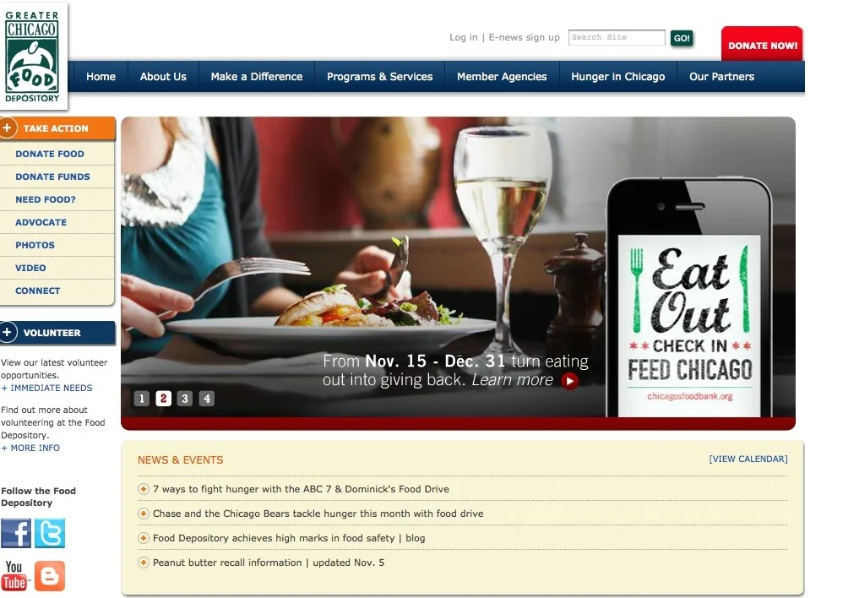Open the Programs & Services menu
Viewport: 843px width, 598px height.
379,76
